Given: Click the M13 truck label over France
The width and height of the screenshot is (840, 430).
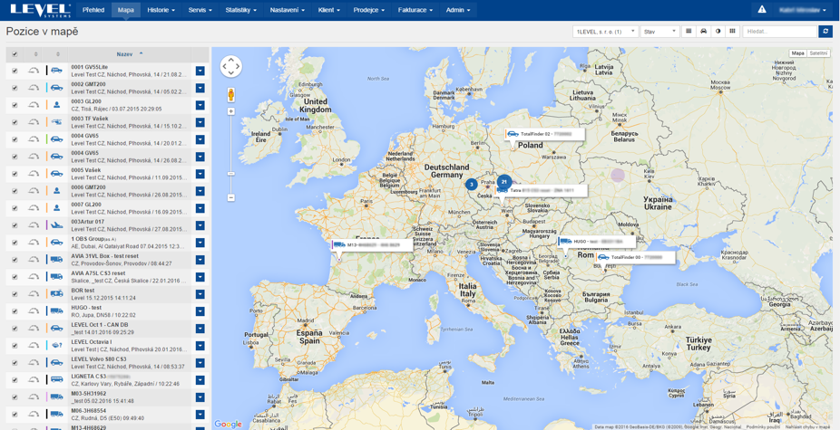Looking at the screenshot, I should click(372, 244).
